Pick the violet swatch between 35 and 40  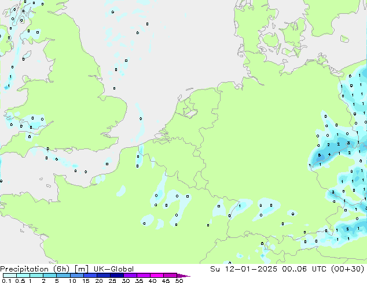tap(144, 275)
